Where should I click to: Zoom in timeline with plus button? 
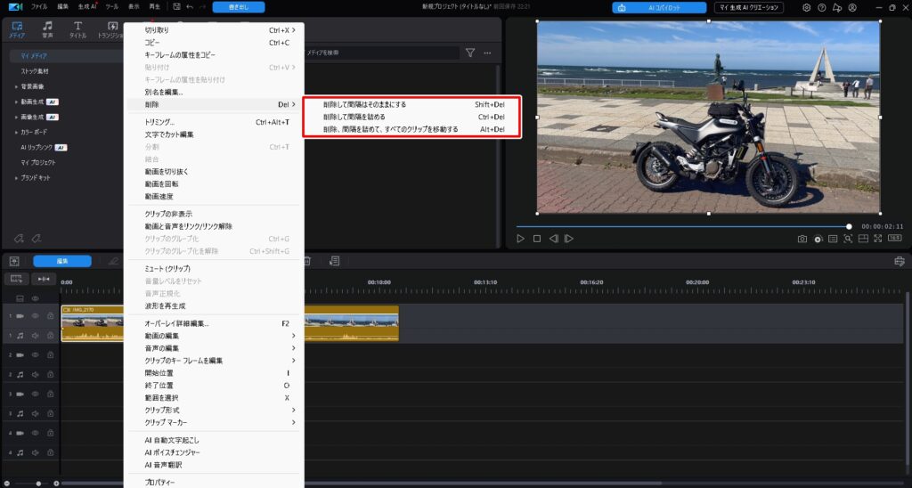pyautogui.click(x=56, y=484)
